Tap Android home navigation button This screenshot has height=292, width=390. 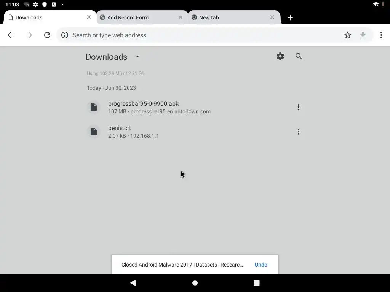click(x=195, y=283)
